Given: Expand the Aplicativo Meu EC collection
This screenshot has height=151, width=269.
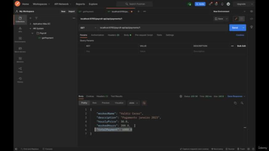Looking at the screenshot, I should pyautogui.click(x=30, y=24).
